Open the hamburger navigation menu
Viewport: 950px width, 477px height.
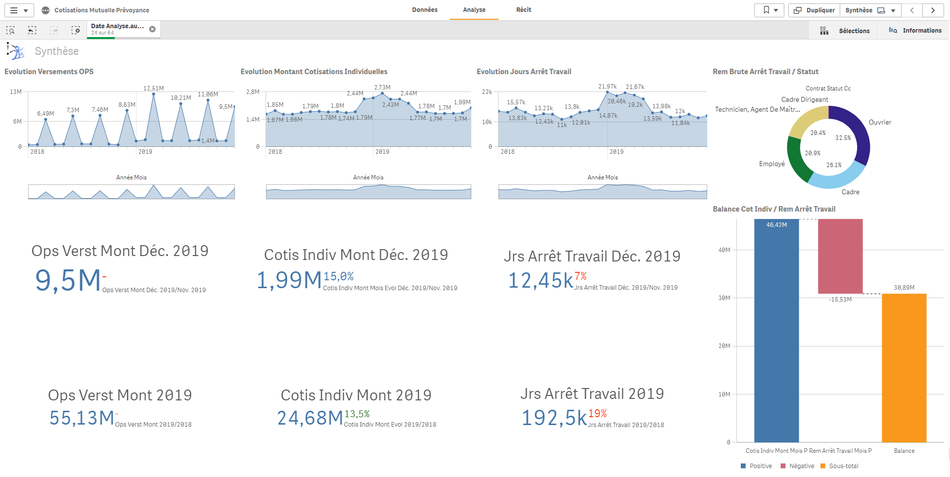[x=19, y=10]
